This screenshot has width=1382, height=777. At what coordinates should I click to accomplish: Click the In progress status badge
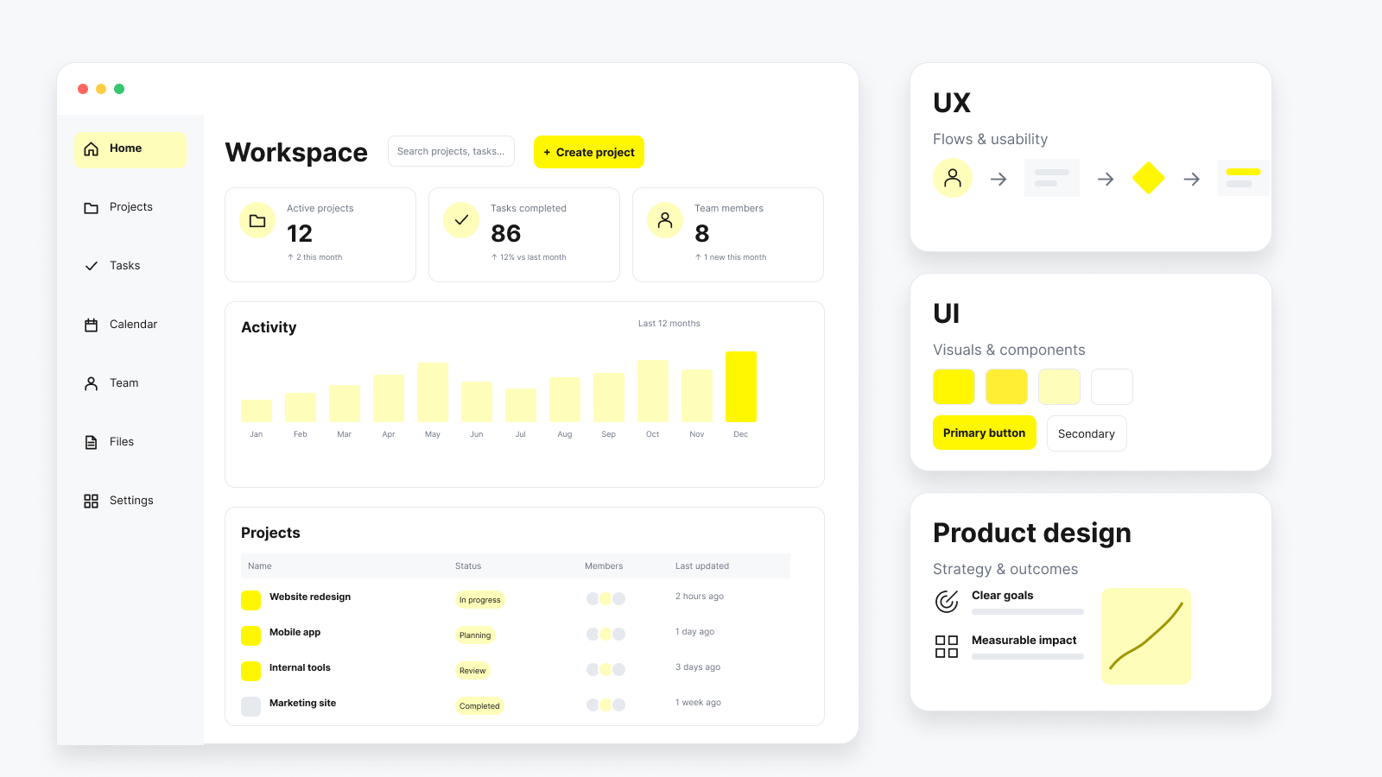479,600
